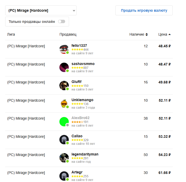Viewport: 186px width, 182px height.
Task: Select Callao's helmet avatar icon
Action: (64, 140)
